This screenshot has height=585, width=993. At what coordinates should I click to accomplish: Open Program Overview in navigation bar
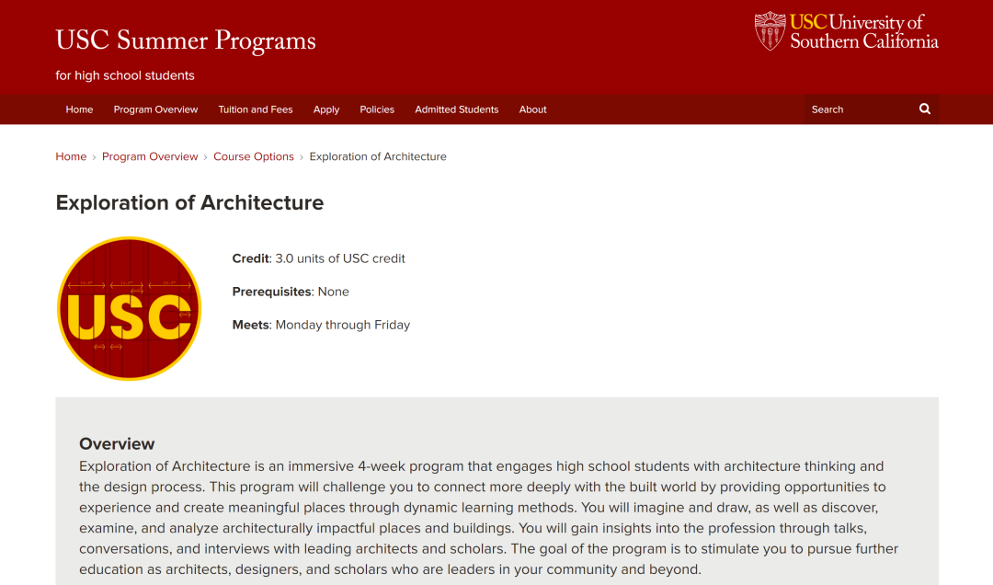pyautogui.click(x=155, y=109)
